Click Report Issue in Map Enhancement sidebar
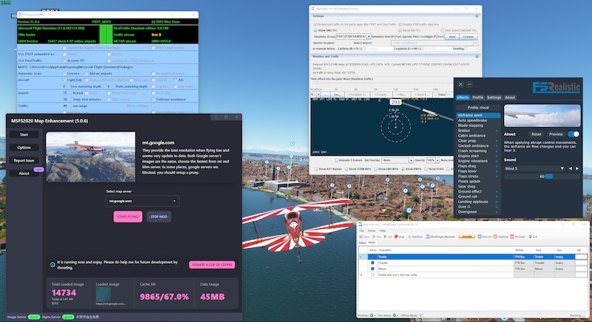Image resolution: width=592 pixels, height=322 pixels. pyautogui.click(x=24, y=160)
